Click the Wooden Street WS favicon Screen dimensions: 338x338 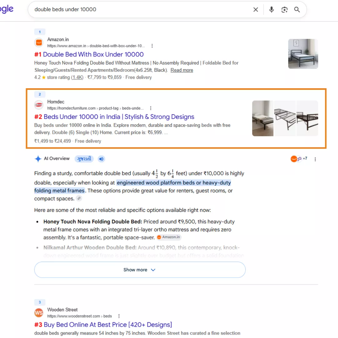click(39, 313)
